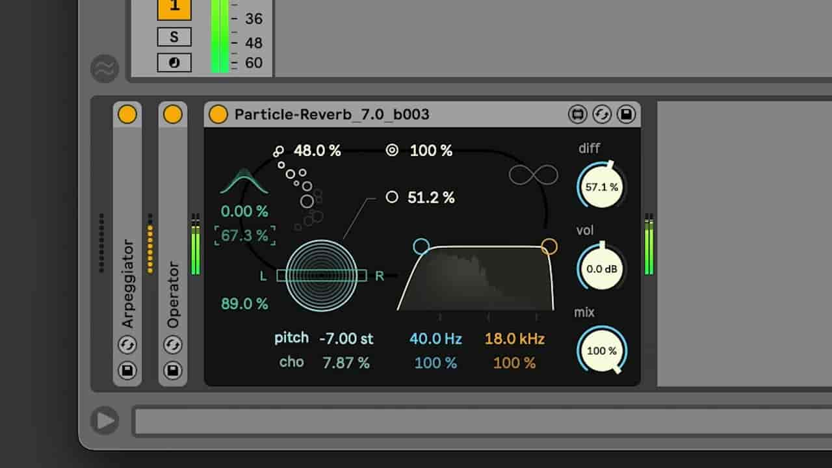Toggle the Operator device activator
Viewport: 832px width, 468px height.
tap(173, 114)
